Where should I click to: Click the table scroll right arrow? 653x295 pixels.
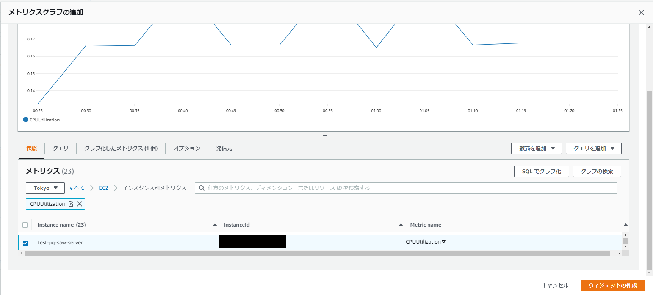point(619,253)
